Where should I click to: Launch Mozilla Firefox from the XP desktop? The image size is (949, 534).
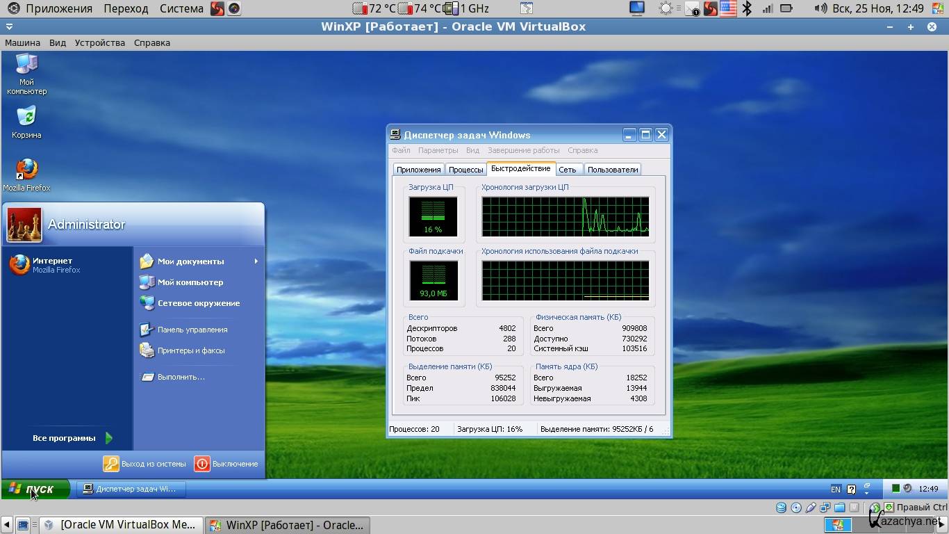click(x=26, y=175)
